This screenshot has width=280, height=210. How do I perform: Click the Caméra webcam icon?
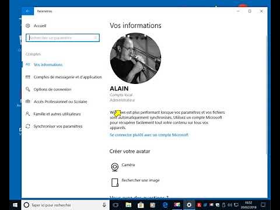pos(115,167)
